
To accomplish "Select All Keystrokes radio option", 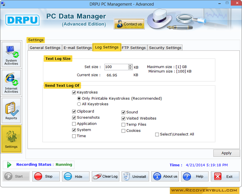I will coord(79,104).
